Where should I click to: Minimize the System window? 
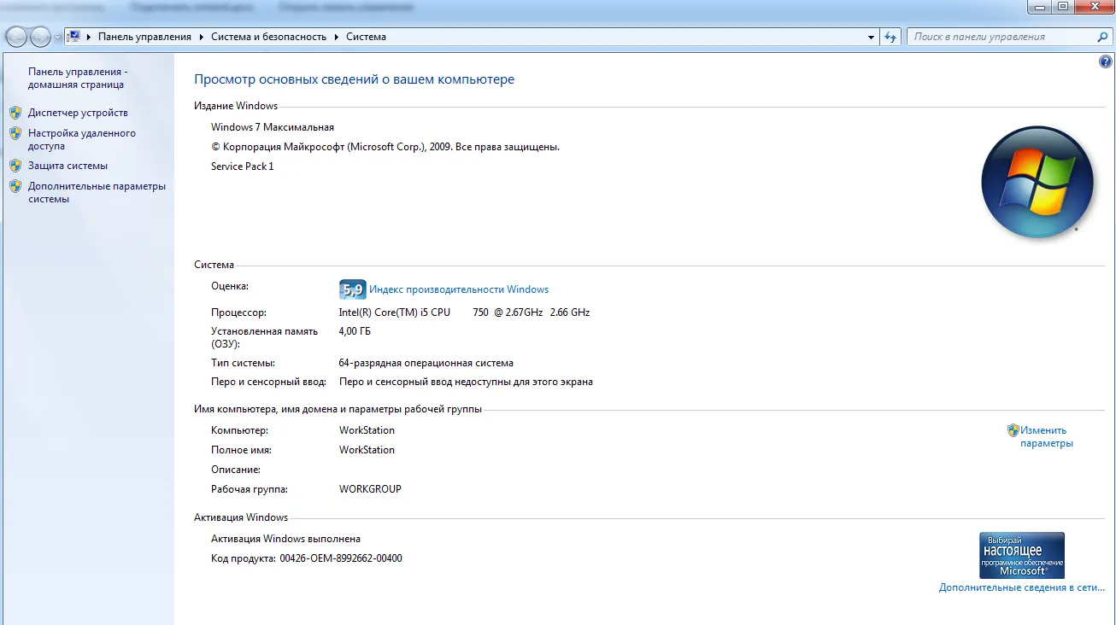tap(1041, 6)
